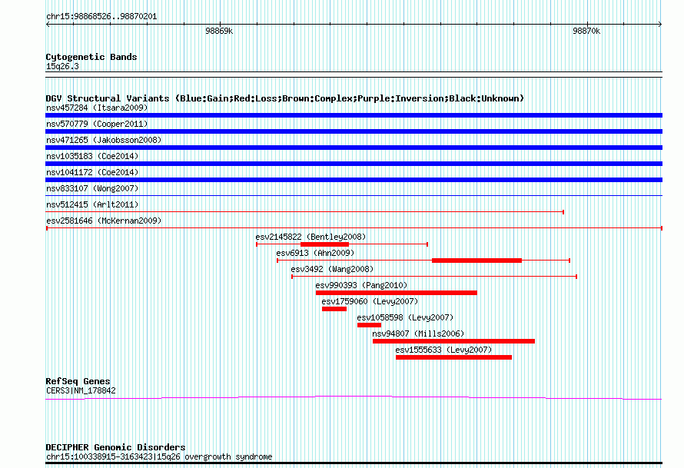The width and height of the screenshot is (684, 468).
Task: Click the nsv1041172 (Coe2014) label
Action: [92, 172]
